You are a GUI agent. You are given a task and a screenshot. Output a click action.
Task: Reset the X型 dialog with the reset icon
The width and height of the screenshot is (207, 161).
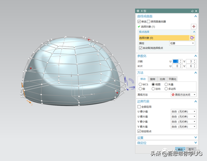pyautogui.click(x=192, y=11)
